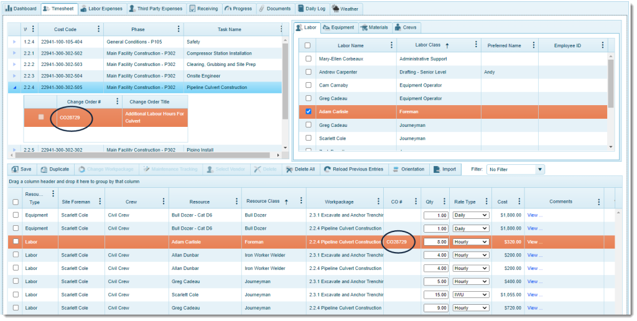Open Employee ID column menu
The image size is (637, 321).
tap(602, 45)
